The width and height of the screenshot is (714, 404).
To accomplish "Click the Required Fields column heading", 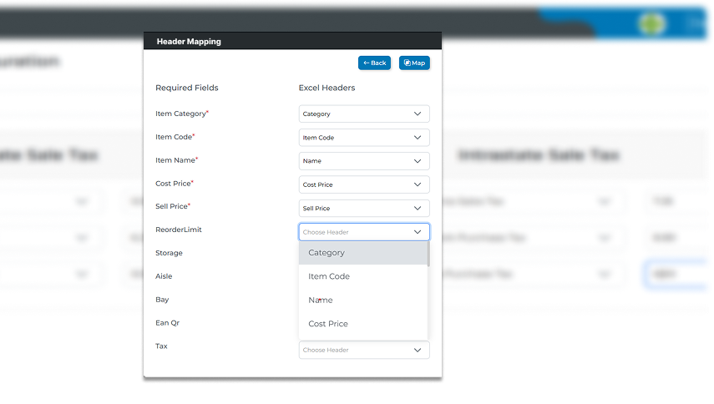I will pyautogui.click(x=187, y=88).
